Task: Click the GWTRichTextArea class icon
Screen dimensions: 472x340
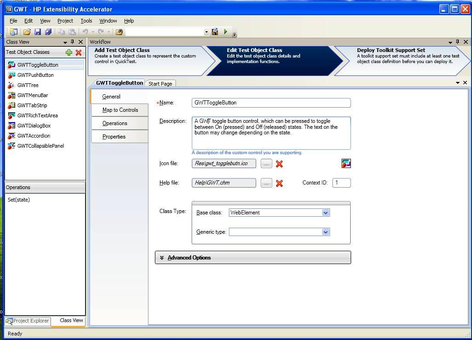Action: tap(11, 116)
